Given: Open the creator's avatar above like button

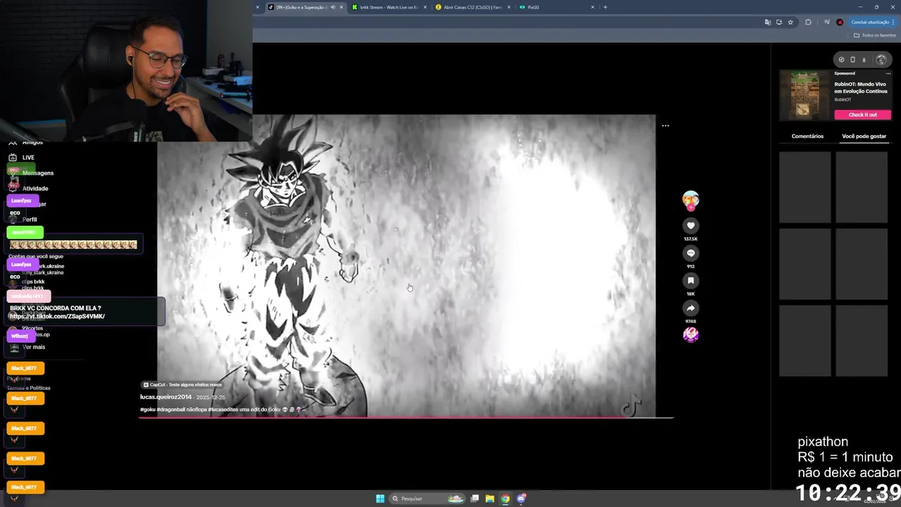Looking at the screenshot, I should (x=691, y=200).
